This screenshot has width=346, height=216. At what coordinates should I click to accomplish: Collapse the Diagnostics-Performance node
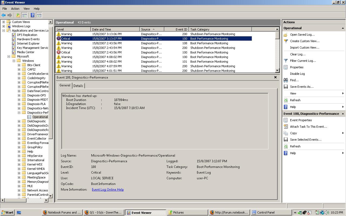click(x=19, y=113)
